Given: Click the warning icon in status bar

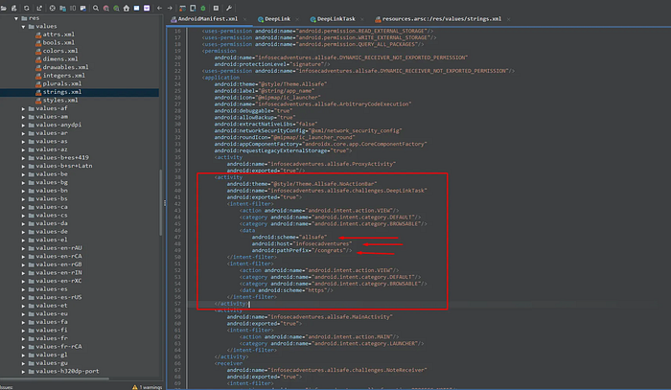Looking at the screenshot, I should coord(135,387).
